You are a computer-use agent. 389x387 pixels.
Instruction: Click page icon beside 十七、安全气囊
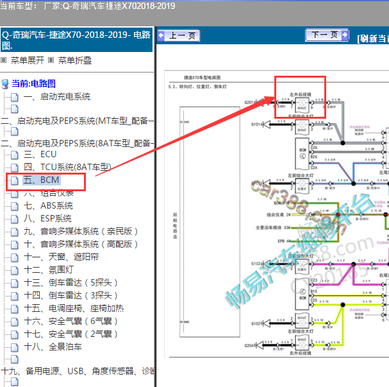[x=15, y=334]
